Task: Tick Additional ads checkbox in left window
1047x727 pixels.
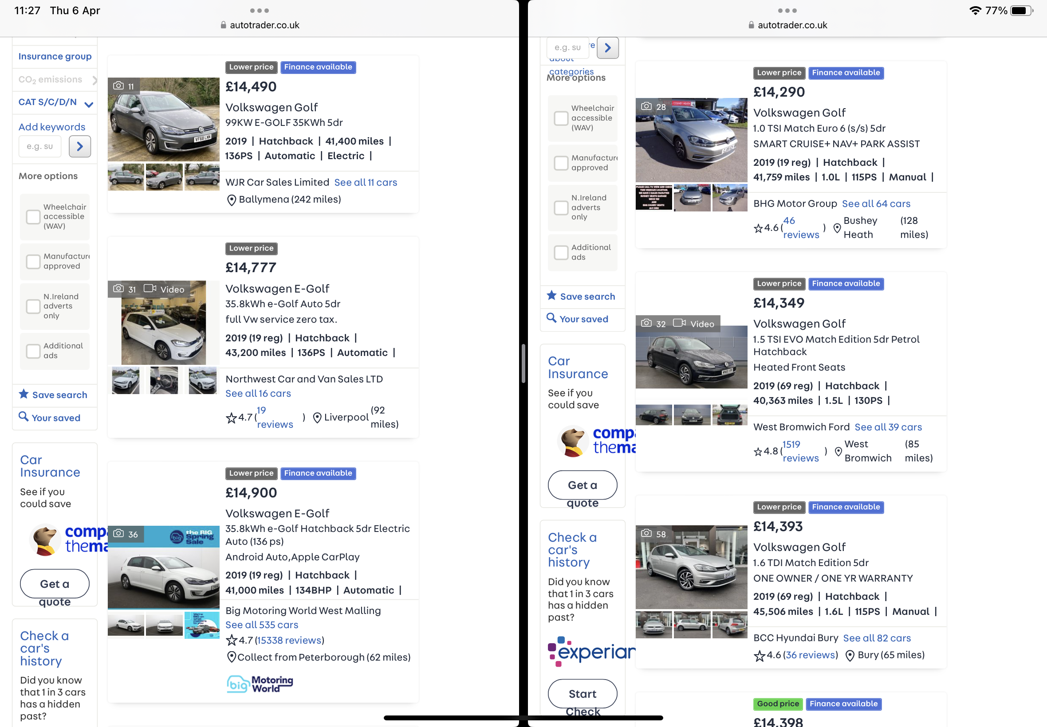Action: [x=33, y=351]
